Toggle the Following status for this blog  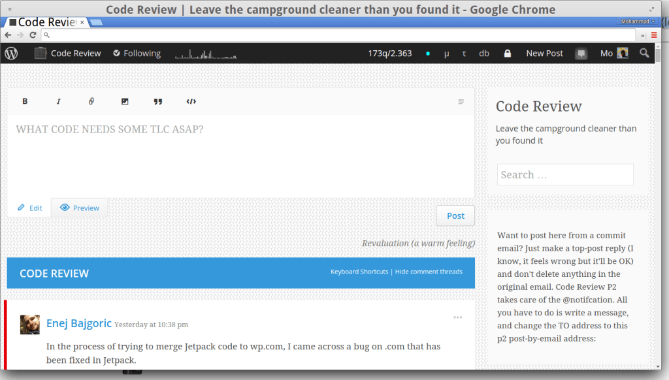tap(137, 54)
